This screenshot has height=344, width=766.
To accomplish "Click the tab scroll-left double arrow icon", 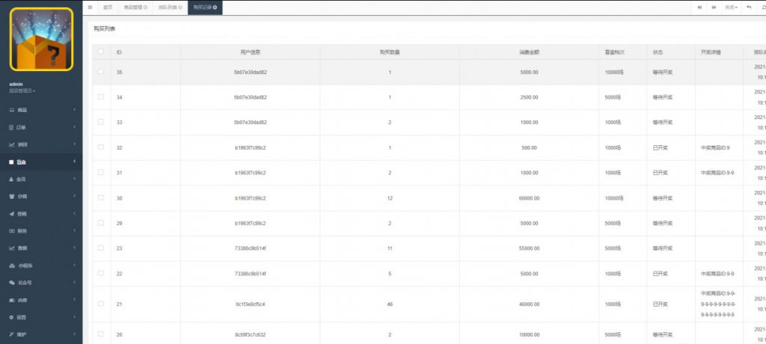I will tap(699, 7).
